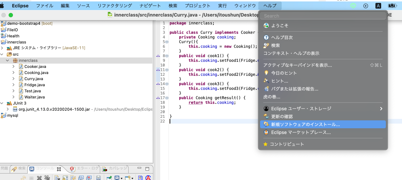Toggle word wrap in console toolbar
402x180 pixels.
click(x=73, y=178)
